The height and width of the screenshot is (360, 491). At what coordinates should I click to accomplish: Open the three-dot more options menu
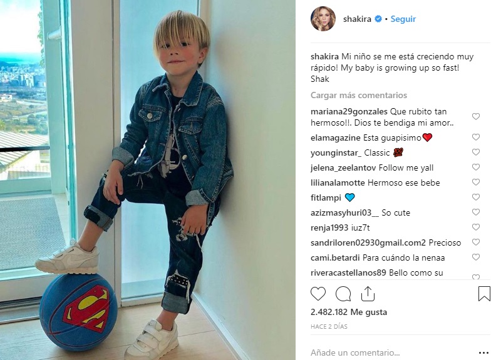tap(483, 353)
